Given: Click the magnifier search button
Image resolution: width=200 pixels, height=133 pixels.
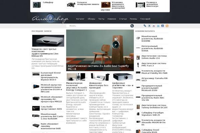Looking at the screenshot, I should (x=132, y=26).
